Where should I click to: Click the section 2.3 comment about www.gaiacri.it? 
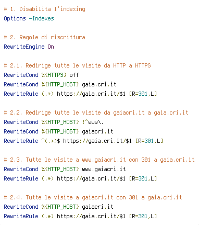coord(99,160)
